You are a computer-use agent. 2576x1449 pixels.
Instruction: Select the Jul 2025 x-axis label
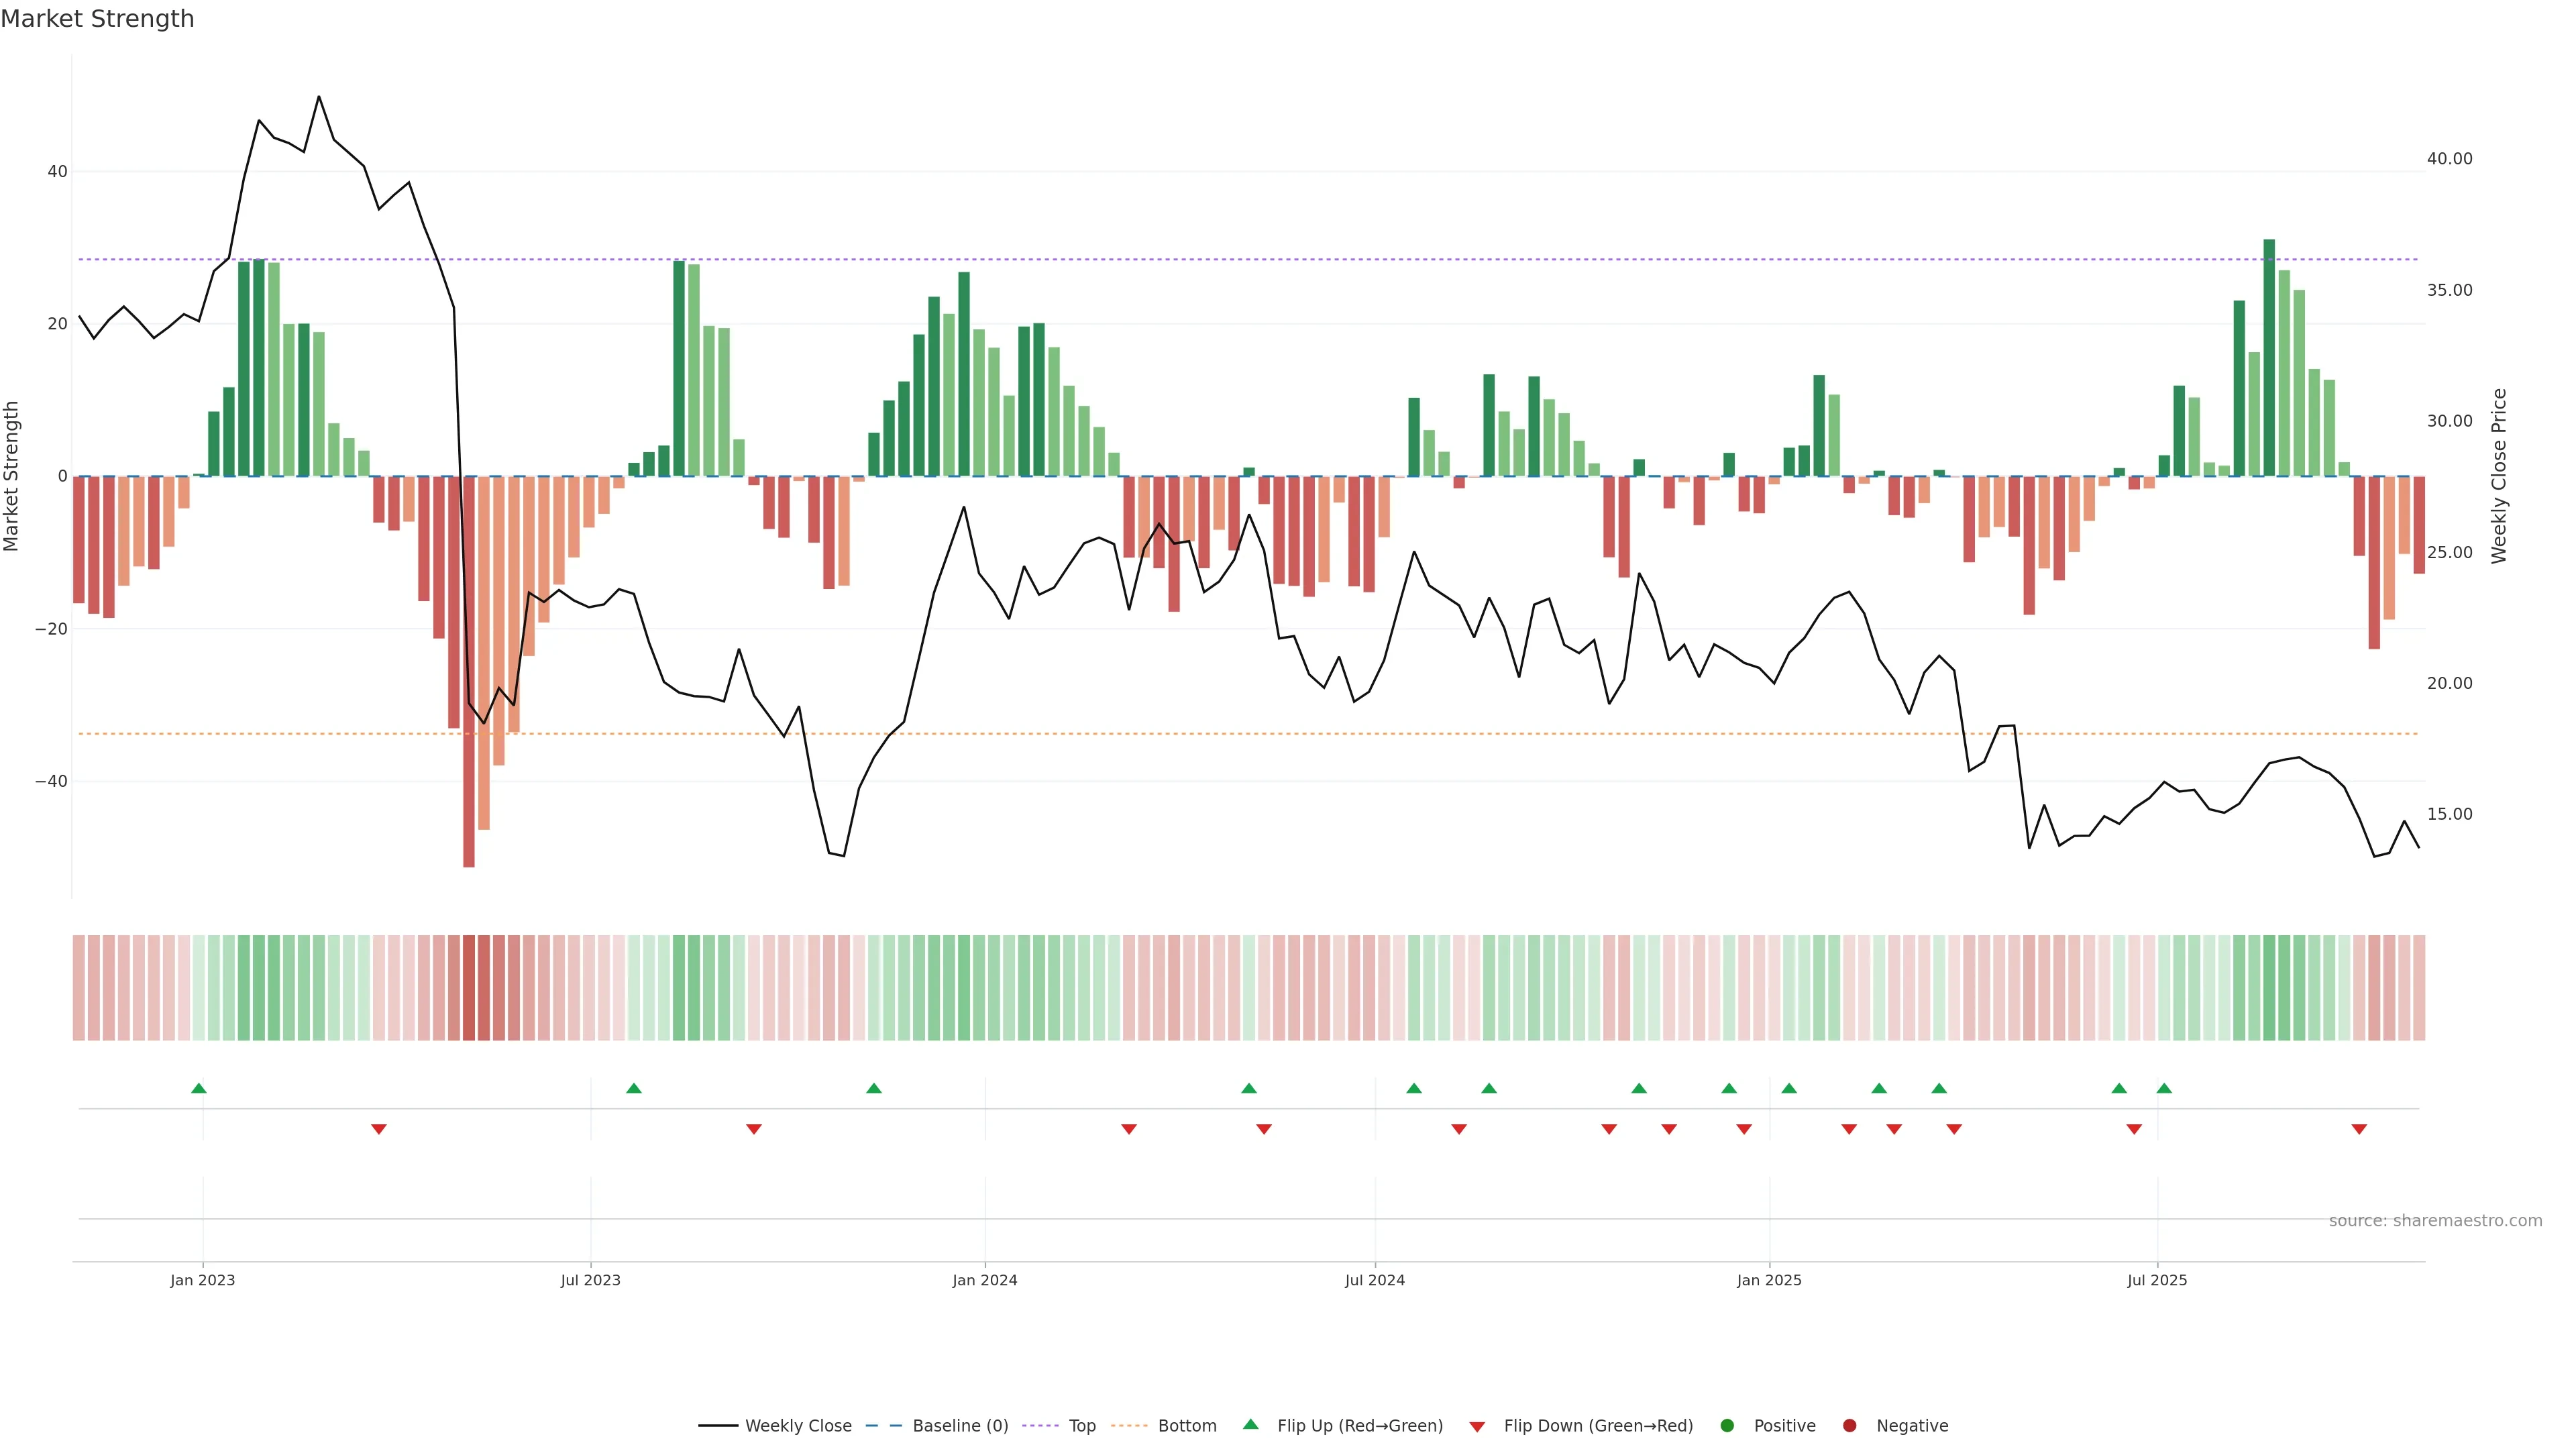(x=2157, y=1280)
